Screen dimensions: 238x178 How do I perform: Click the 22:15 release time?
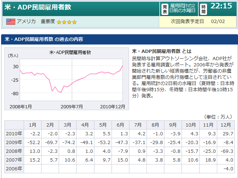221,6
